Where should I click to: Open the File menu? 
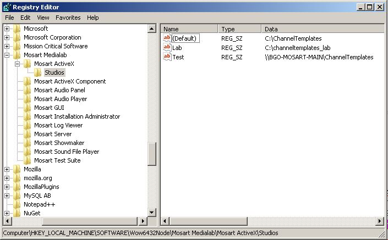click(10, 18)
